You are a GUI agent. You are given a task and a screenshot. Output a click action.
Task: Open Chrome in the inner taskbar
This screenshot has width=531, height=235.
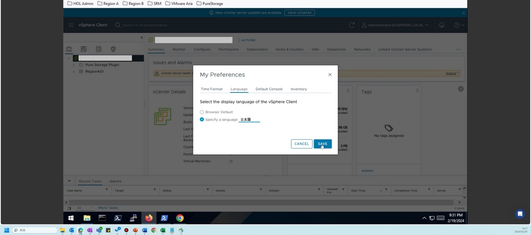180,218
